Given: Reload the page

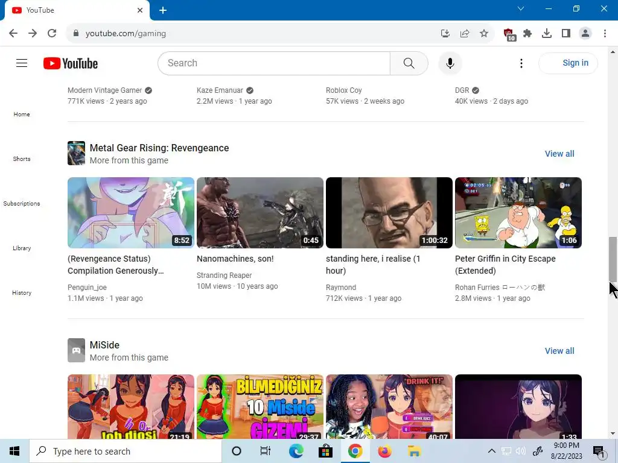Looking at the screenshot, I should (52, 34).
